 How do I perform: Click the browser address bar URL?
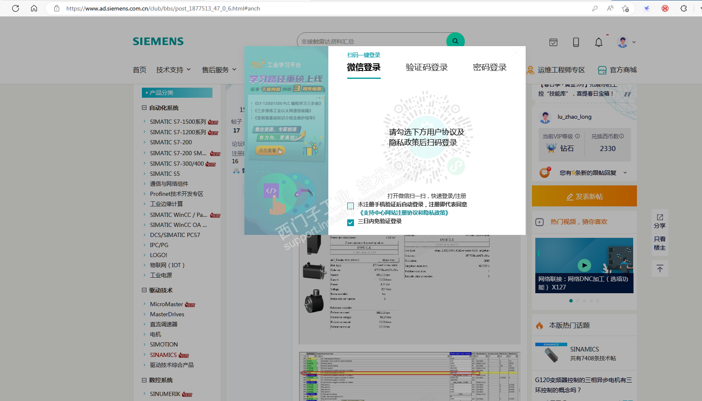click(163, 8)
